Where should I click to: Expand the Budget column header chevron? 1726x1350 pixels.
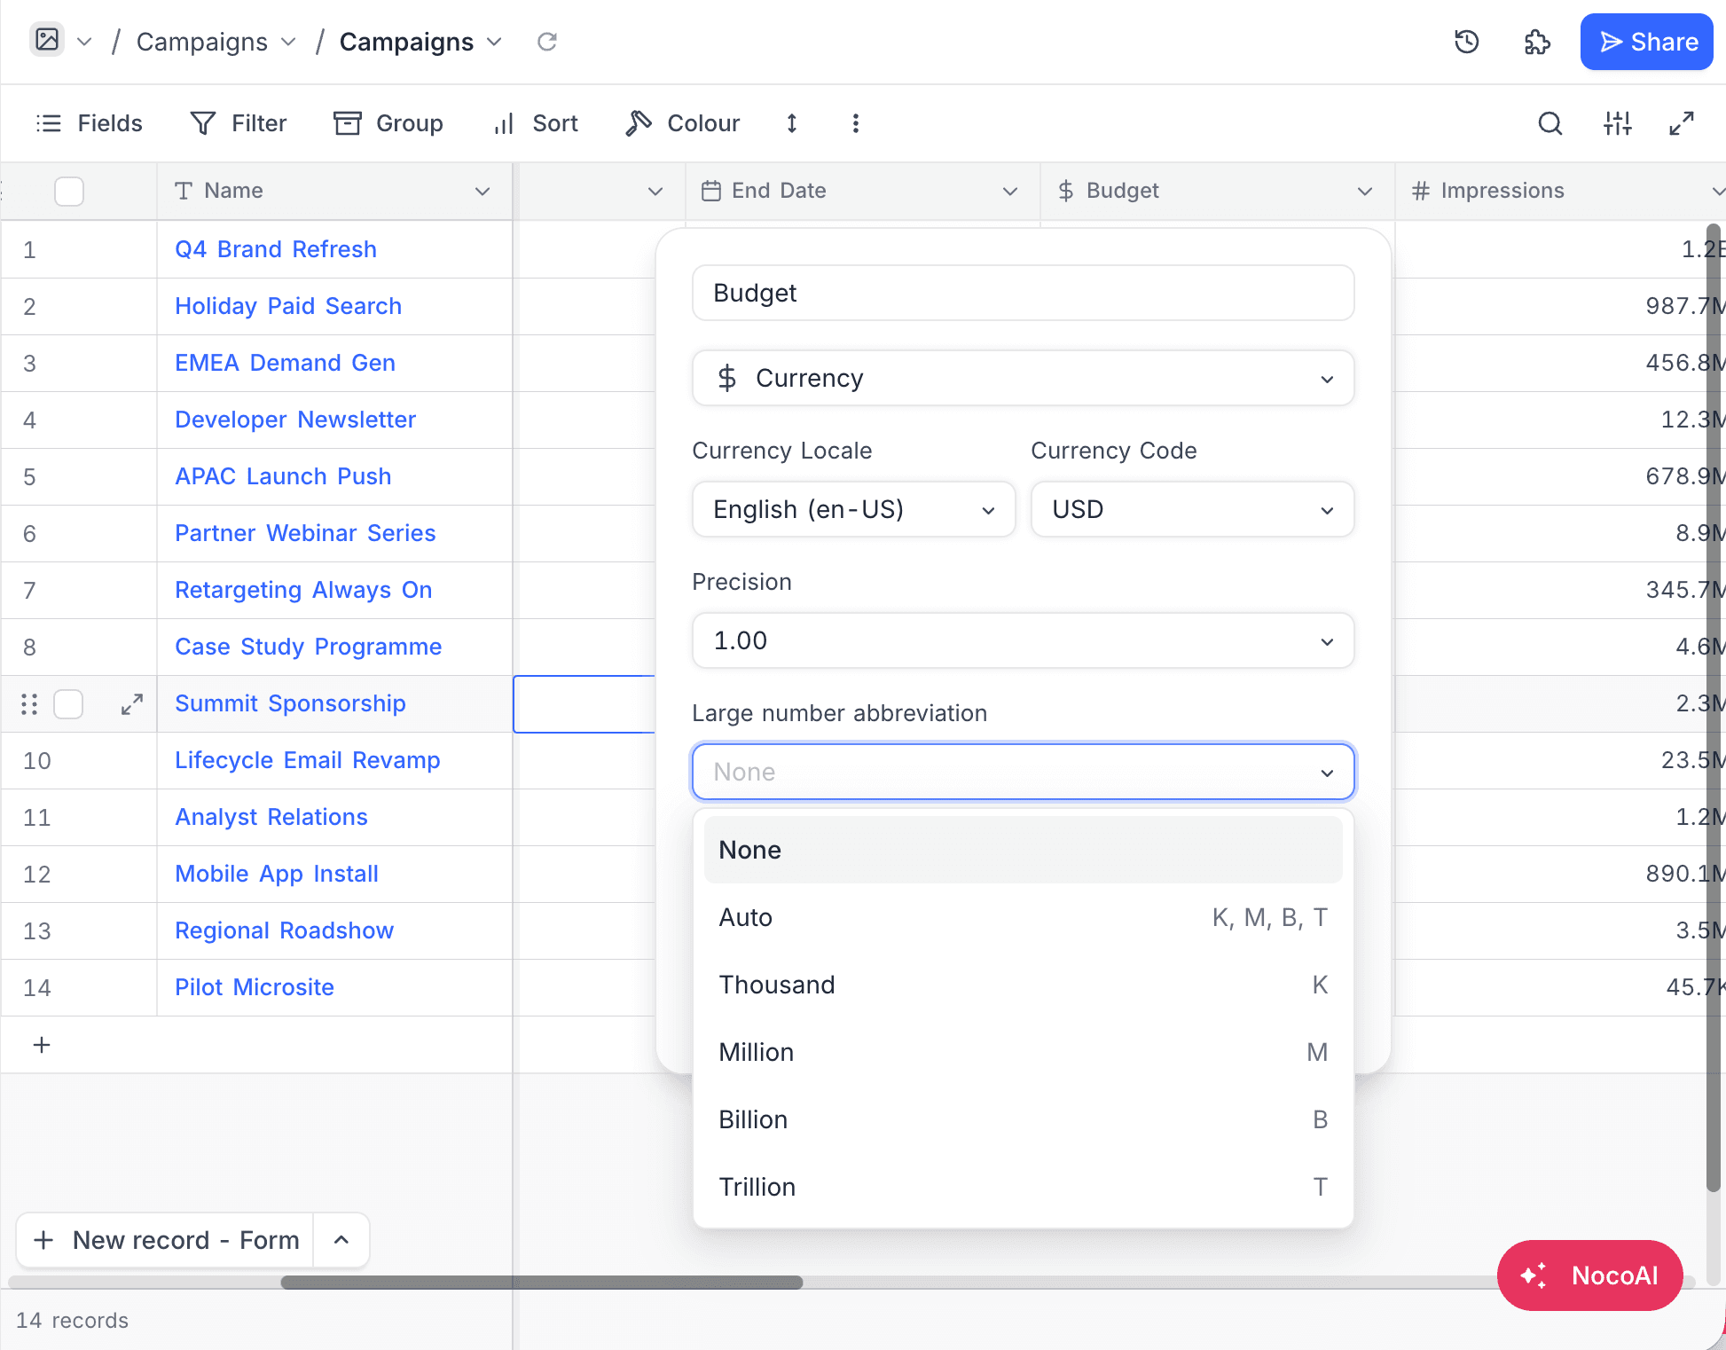click(x=1365, y=192)
